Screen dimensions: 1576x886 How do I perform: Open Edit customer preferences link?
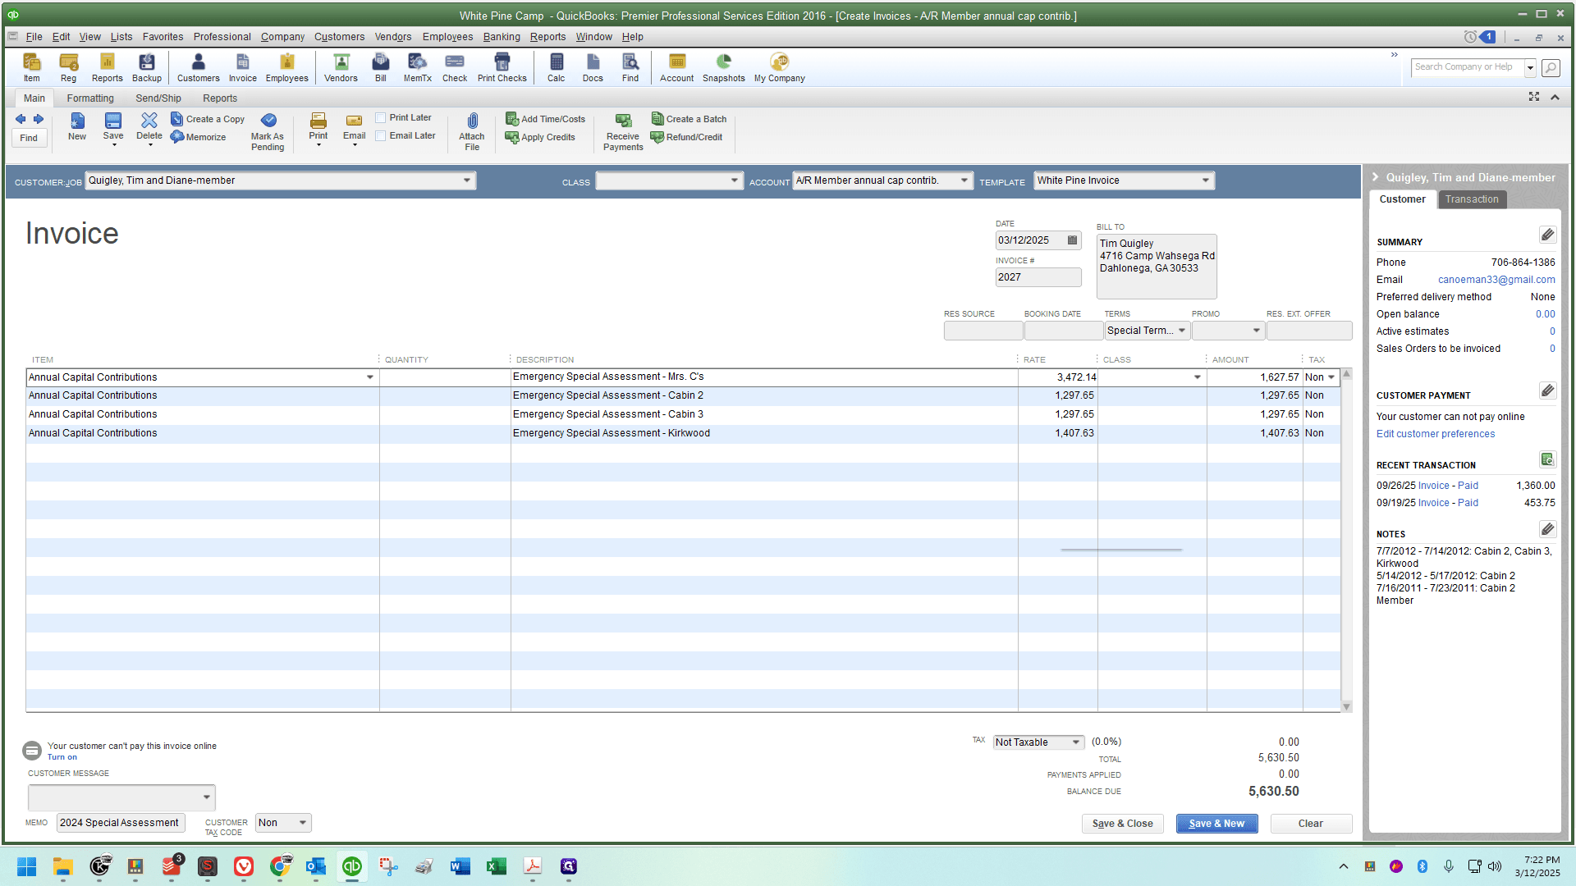(x=1435, y=434)
